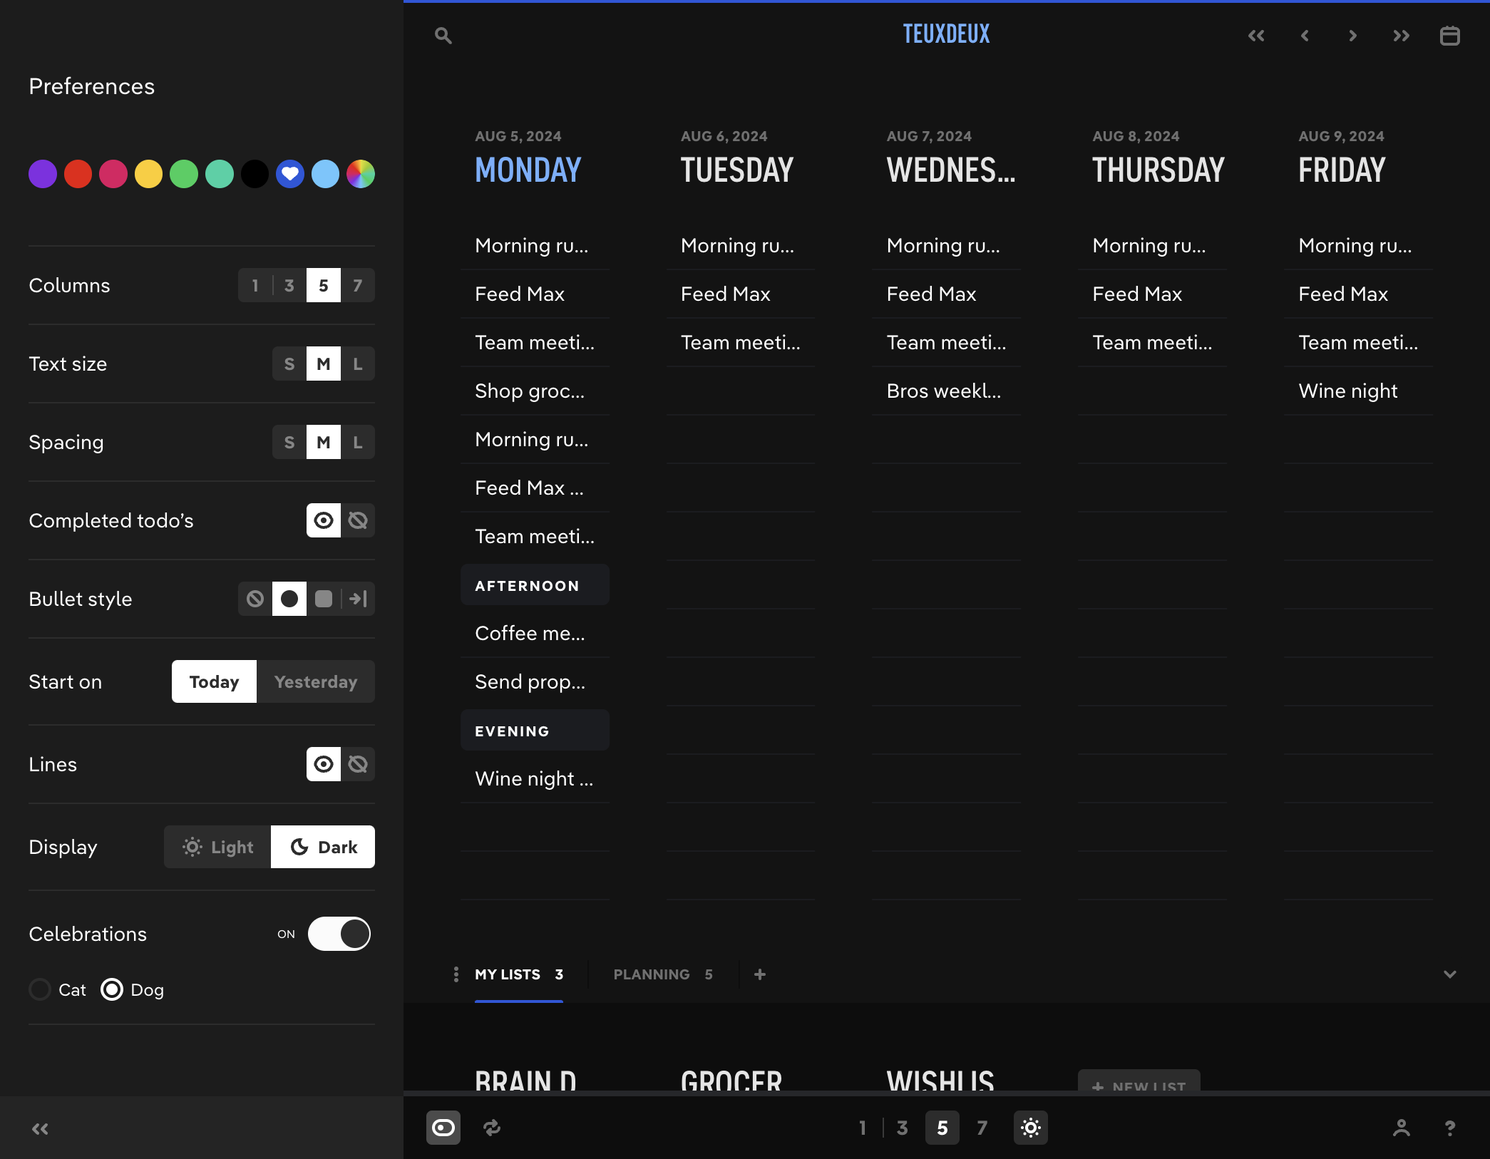Add a new list tab with plus icon
Viewport: 1490px width, 1159px height.
point(760,974)
